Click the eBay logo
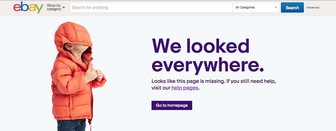Screen dimensions: 336x131 click(28, 7)
